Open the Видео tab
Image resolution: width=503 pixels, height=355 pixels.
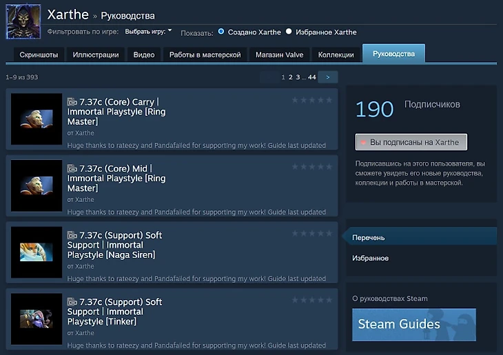point(144,54)
